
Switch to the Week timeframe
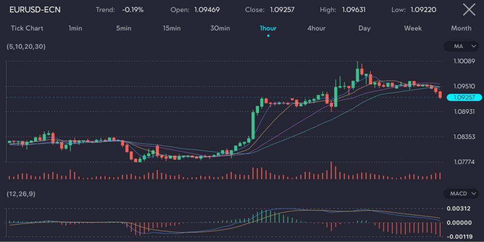tap(413, 28)
